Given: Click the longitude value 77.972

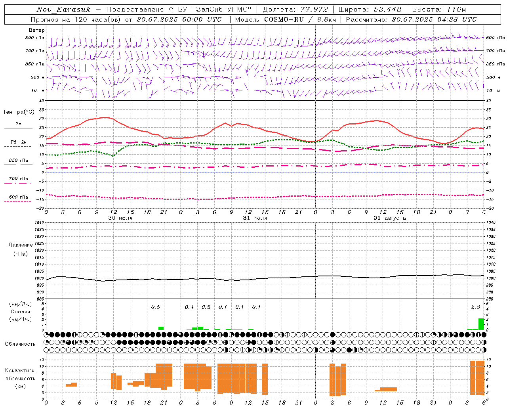Looking at the screenshot, I should pyautogui.click(x=314, y=10).
